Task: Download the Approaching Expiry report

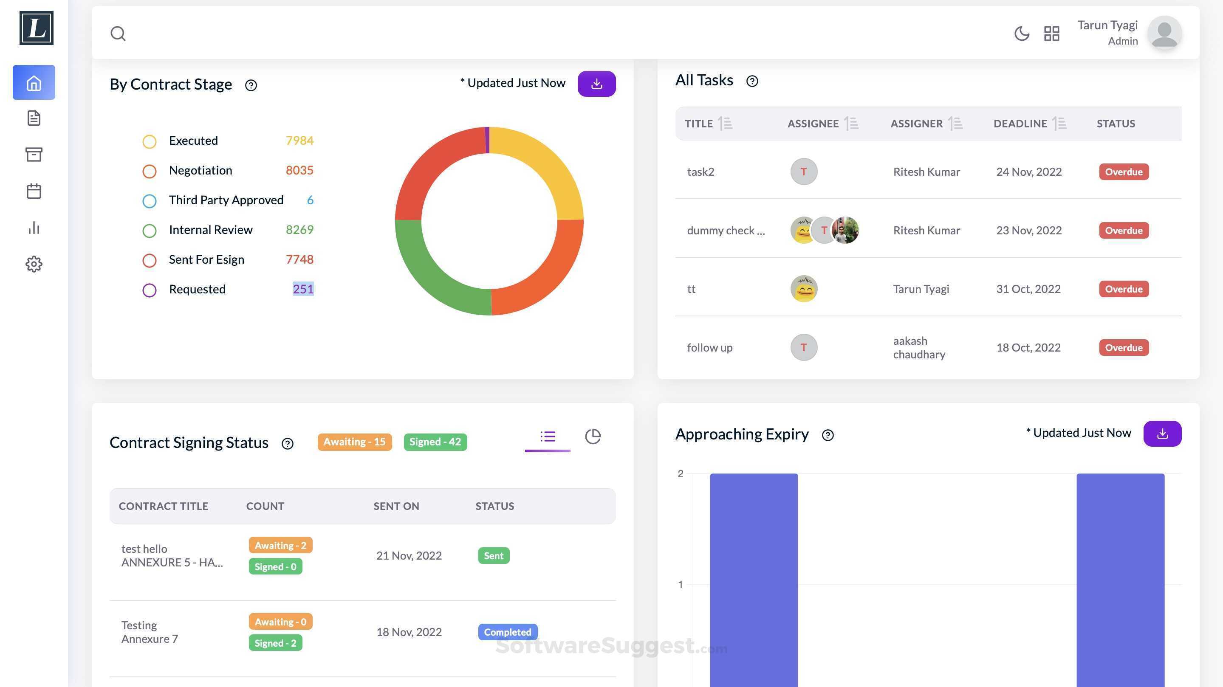Action: (x=1162, y=434)
